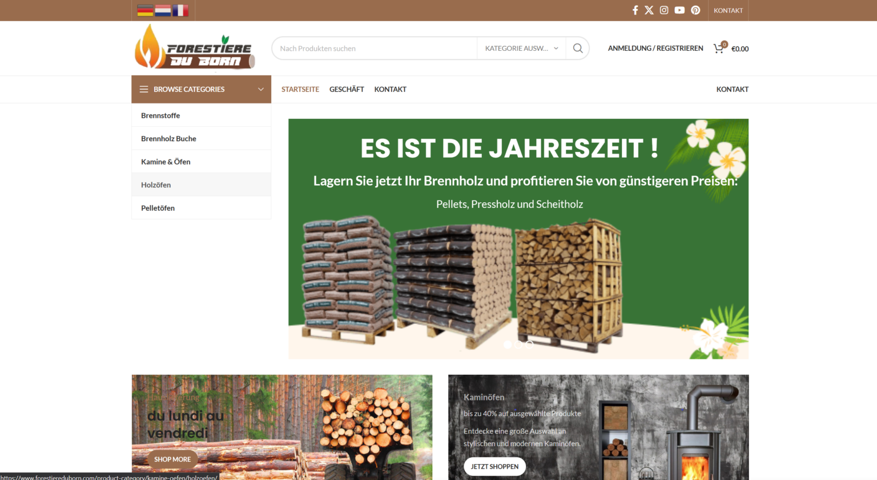This screenshot has width=877, height=480.
Task: Collapse the Browse Categories menu
Action: pos(201,89)
